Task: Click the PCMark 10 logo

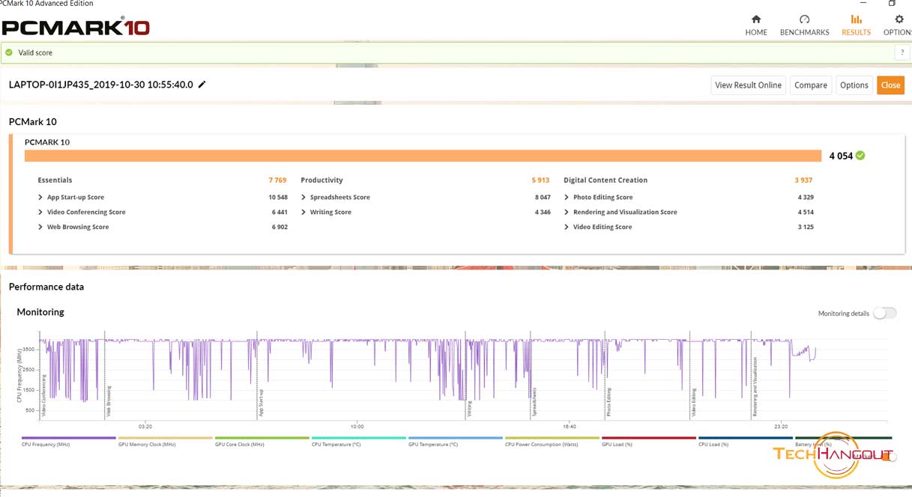Action: tap(76, 28)
